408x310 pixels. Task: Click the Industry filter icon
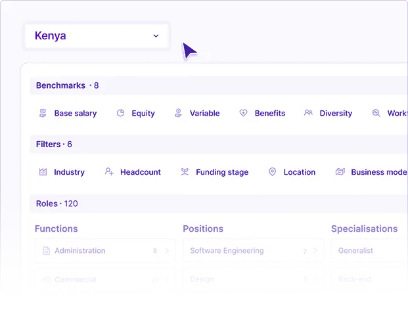pos(43,172)
